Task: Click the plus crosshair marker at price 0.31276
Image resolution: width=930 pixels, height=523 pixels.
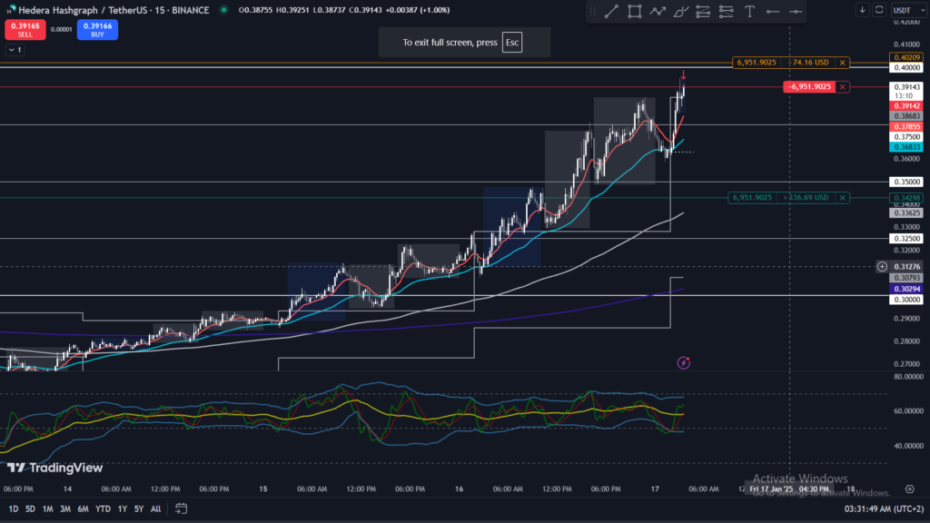Action: click(882, 266)
